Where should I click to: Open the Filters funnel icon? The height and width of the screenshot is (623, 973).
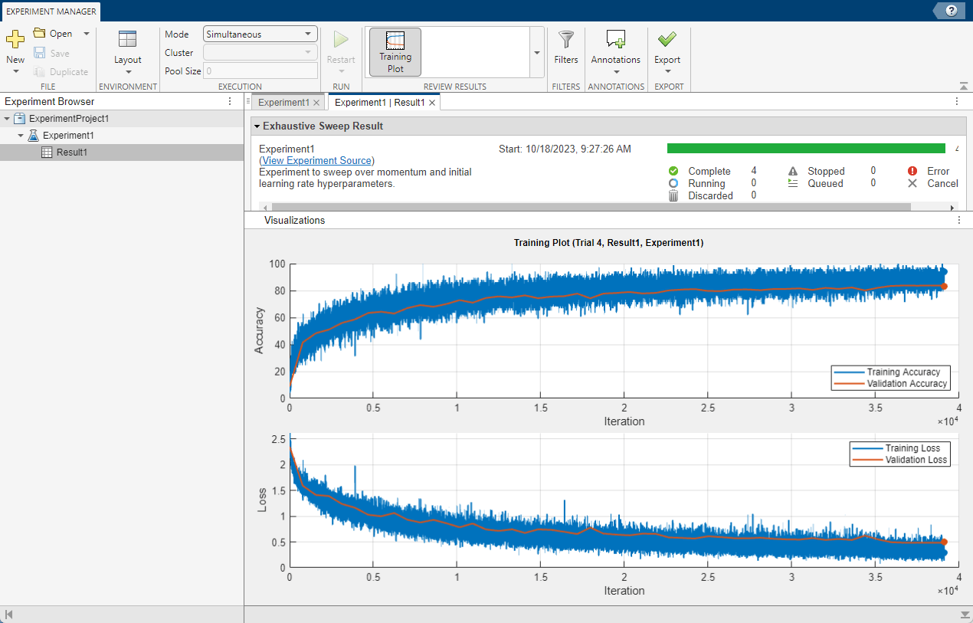tap(566, 39)
